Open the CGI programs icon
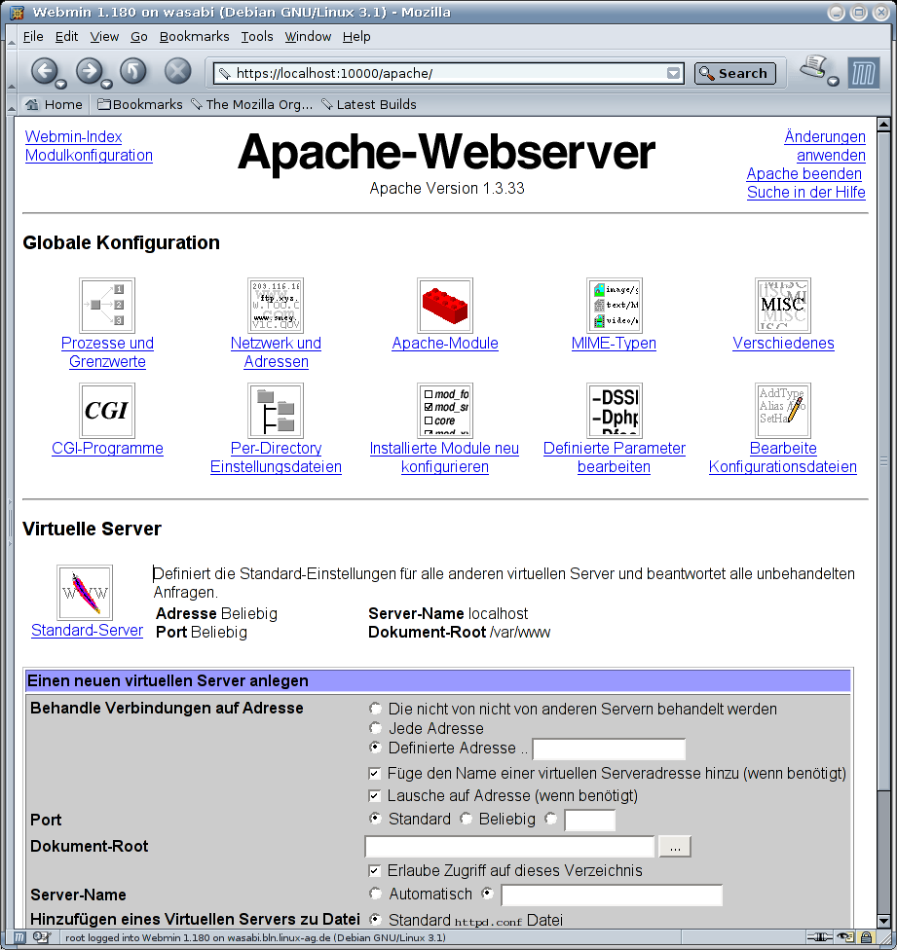Image resolution: width=897 pixels, height=950 pixels. 107,410
